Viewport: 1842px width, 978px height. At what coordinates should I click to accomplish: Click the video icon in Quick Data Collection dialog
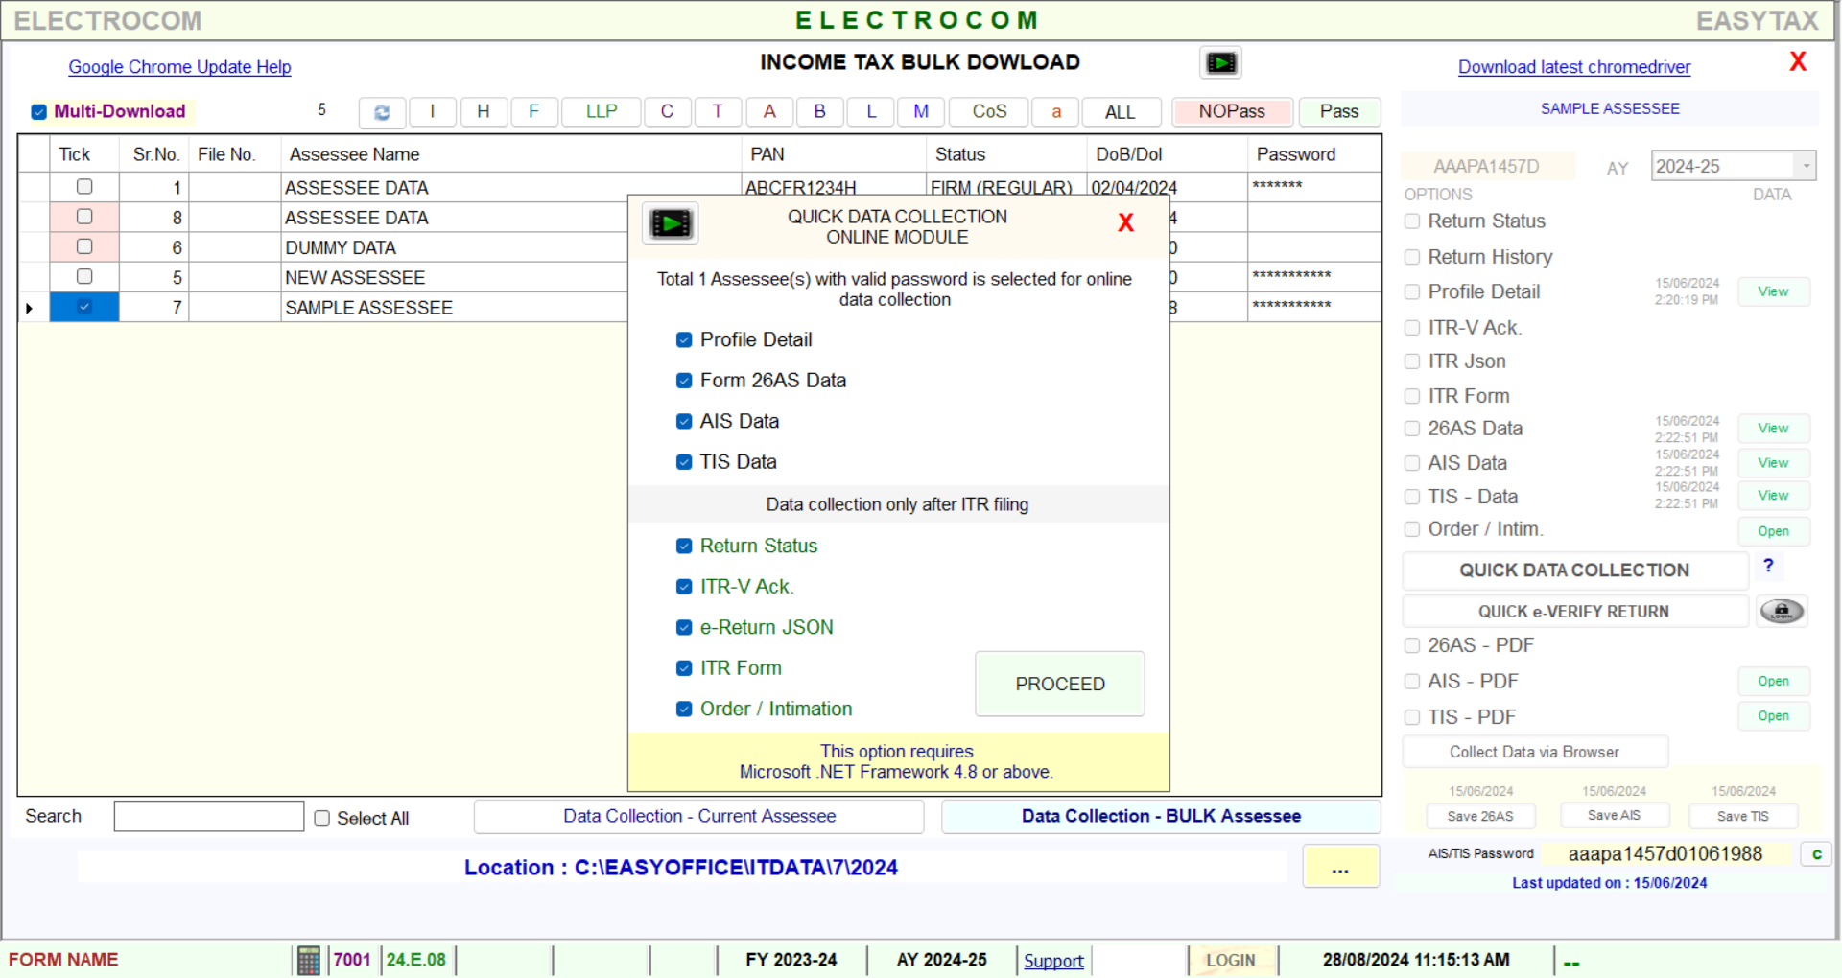671,224
